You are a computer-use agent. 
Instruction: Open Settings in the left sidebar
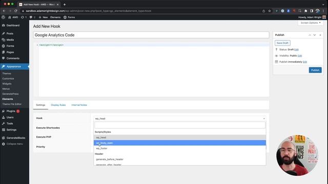(x=11, y=130)
